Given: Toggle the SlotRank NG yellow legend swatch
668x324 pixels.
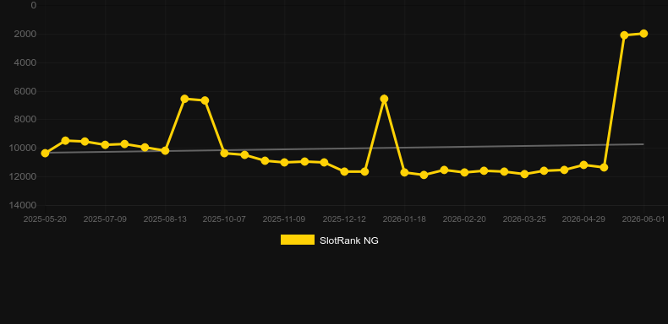Looking at the screenshot, I should 298,240.
